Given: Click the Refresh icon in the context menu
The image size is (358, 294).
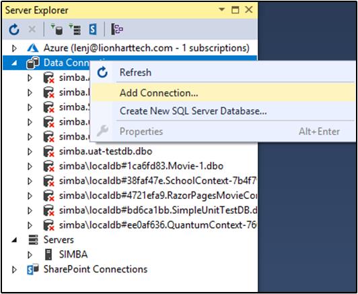Looking at the screenshot, I should pos(102,72).
